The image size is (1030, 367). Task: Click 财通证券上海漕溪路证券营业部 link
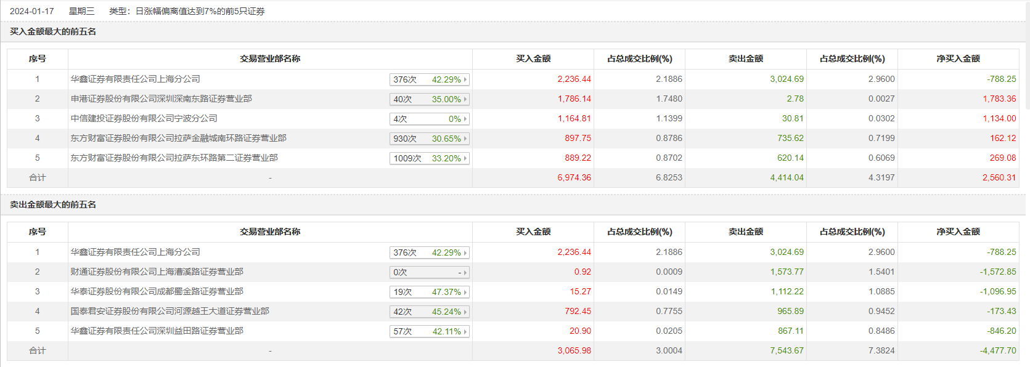[157, 272]
